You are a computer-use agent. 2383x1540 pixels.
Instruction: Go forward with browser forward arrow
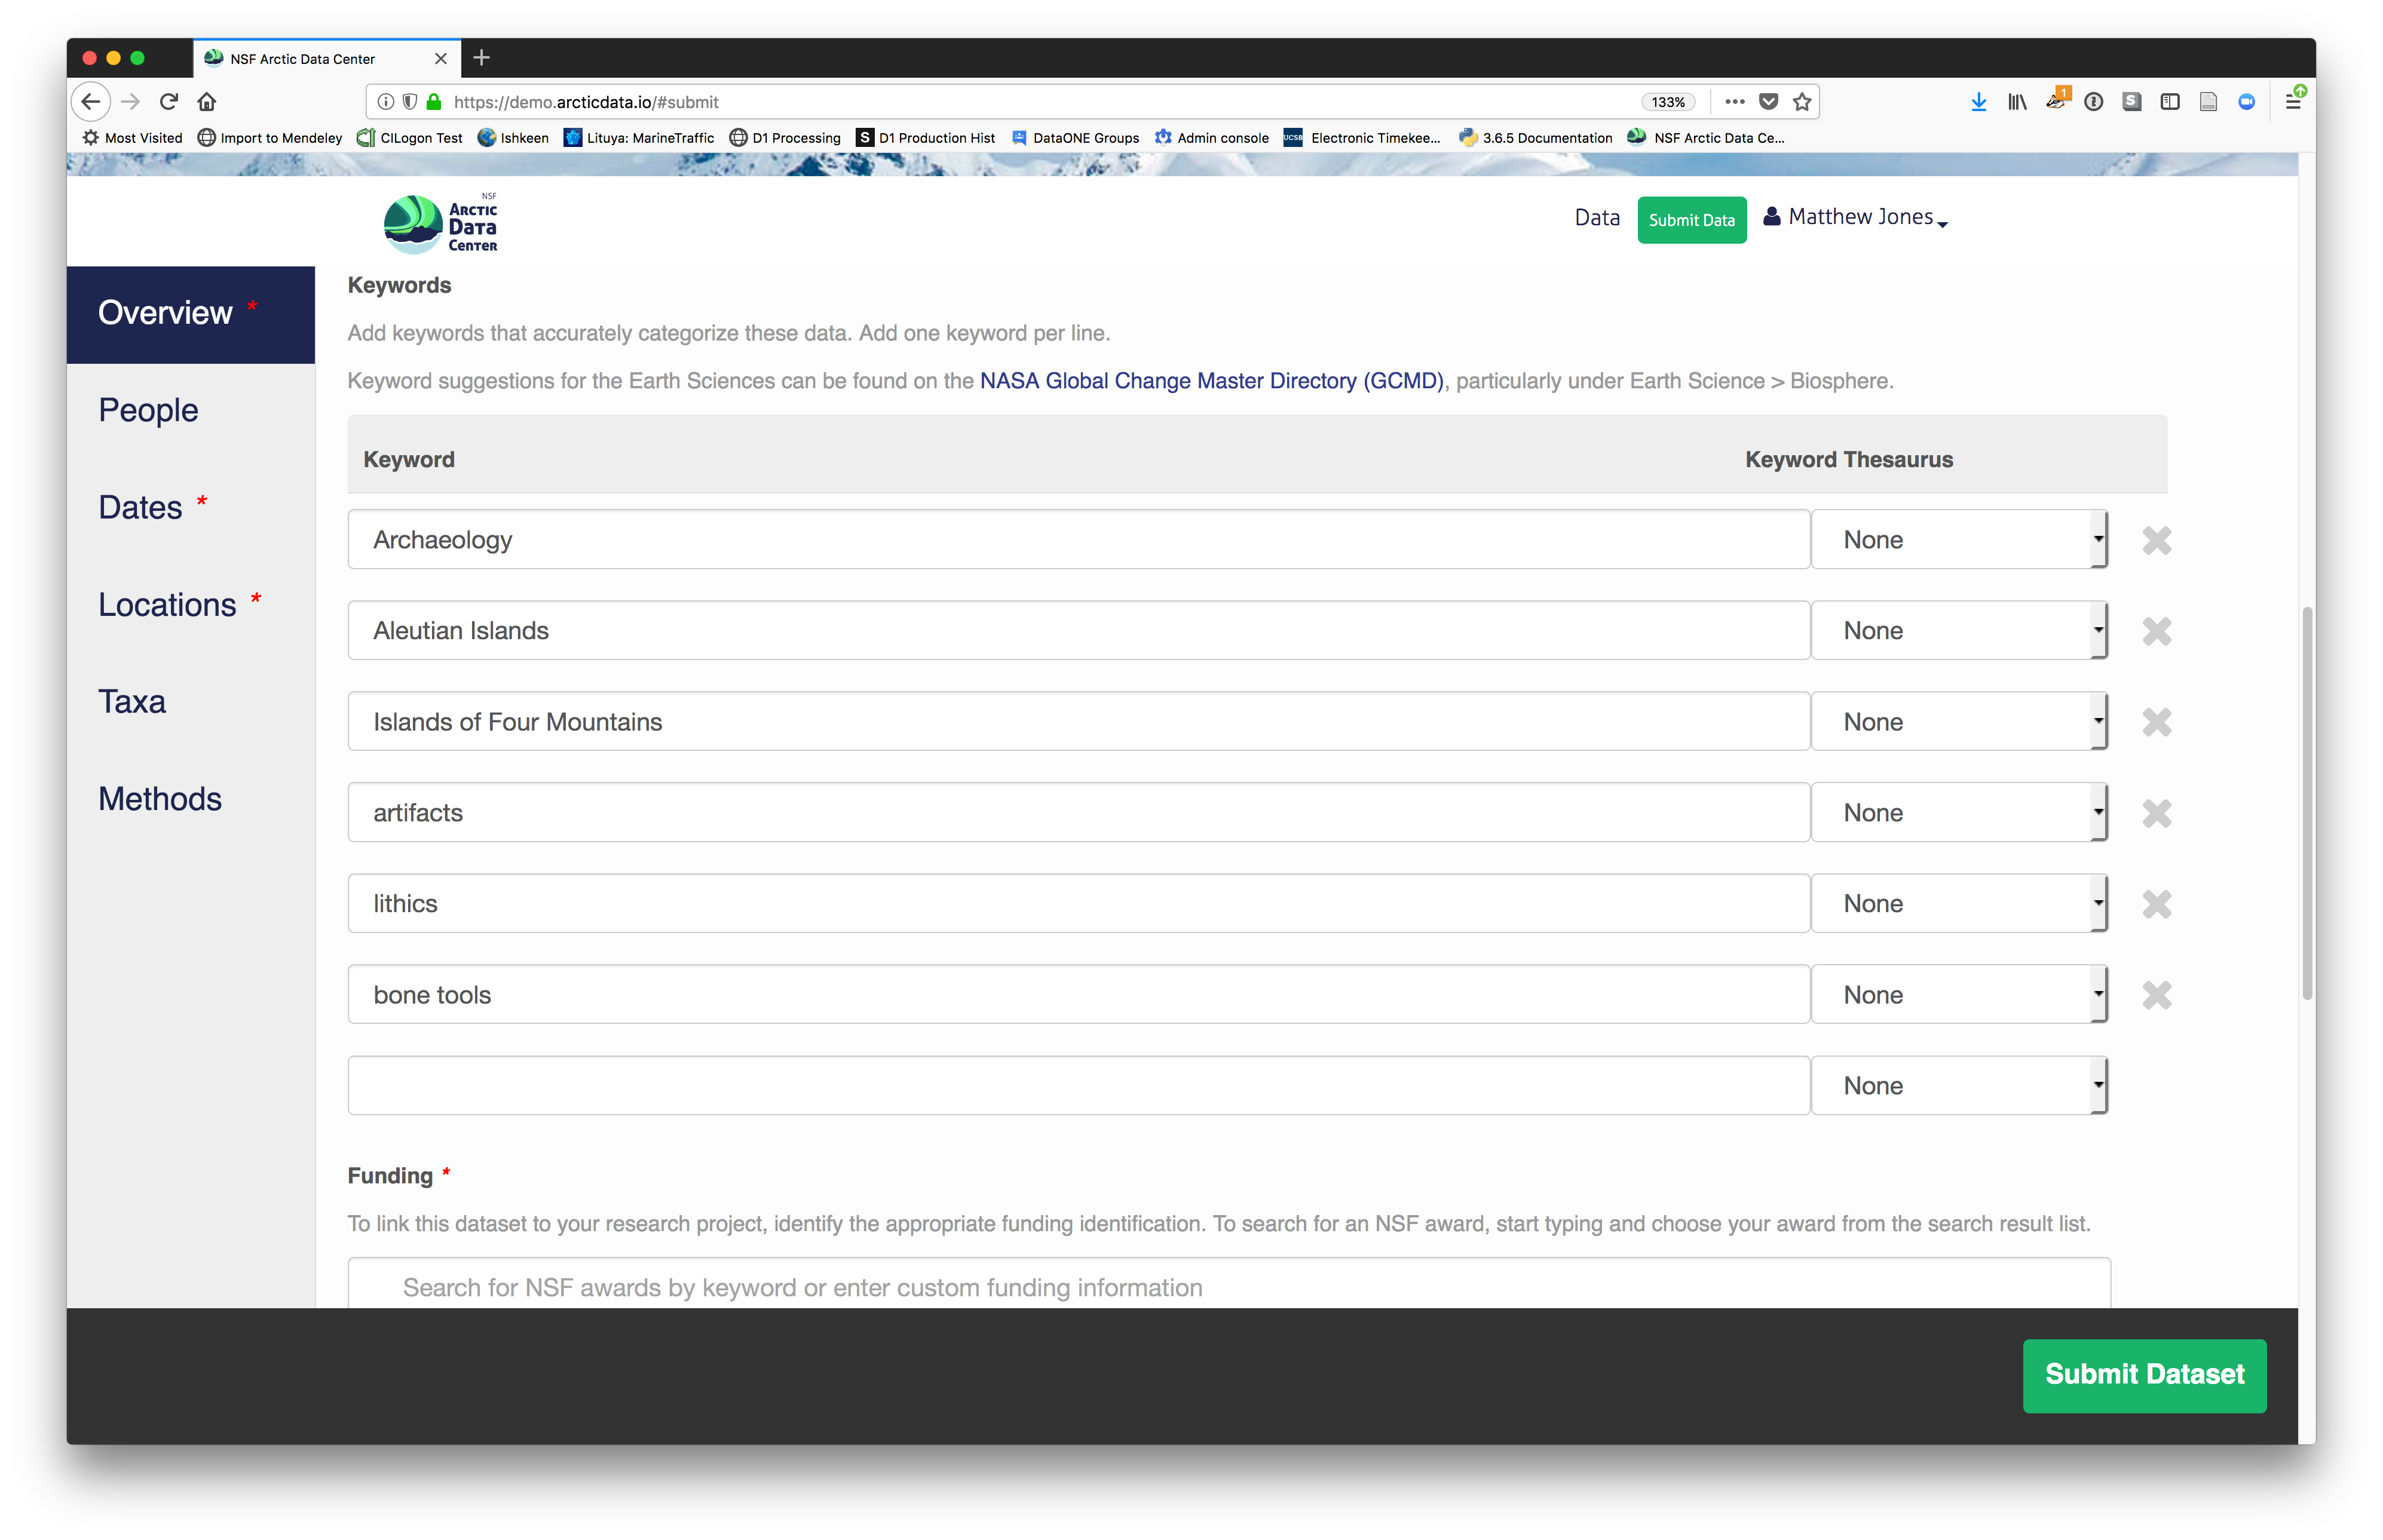(x=130, y=102)
